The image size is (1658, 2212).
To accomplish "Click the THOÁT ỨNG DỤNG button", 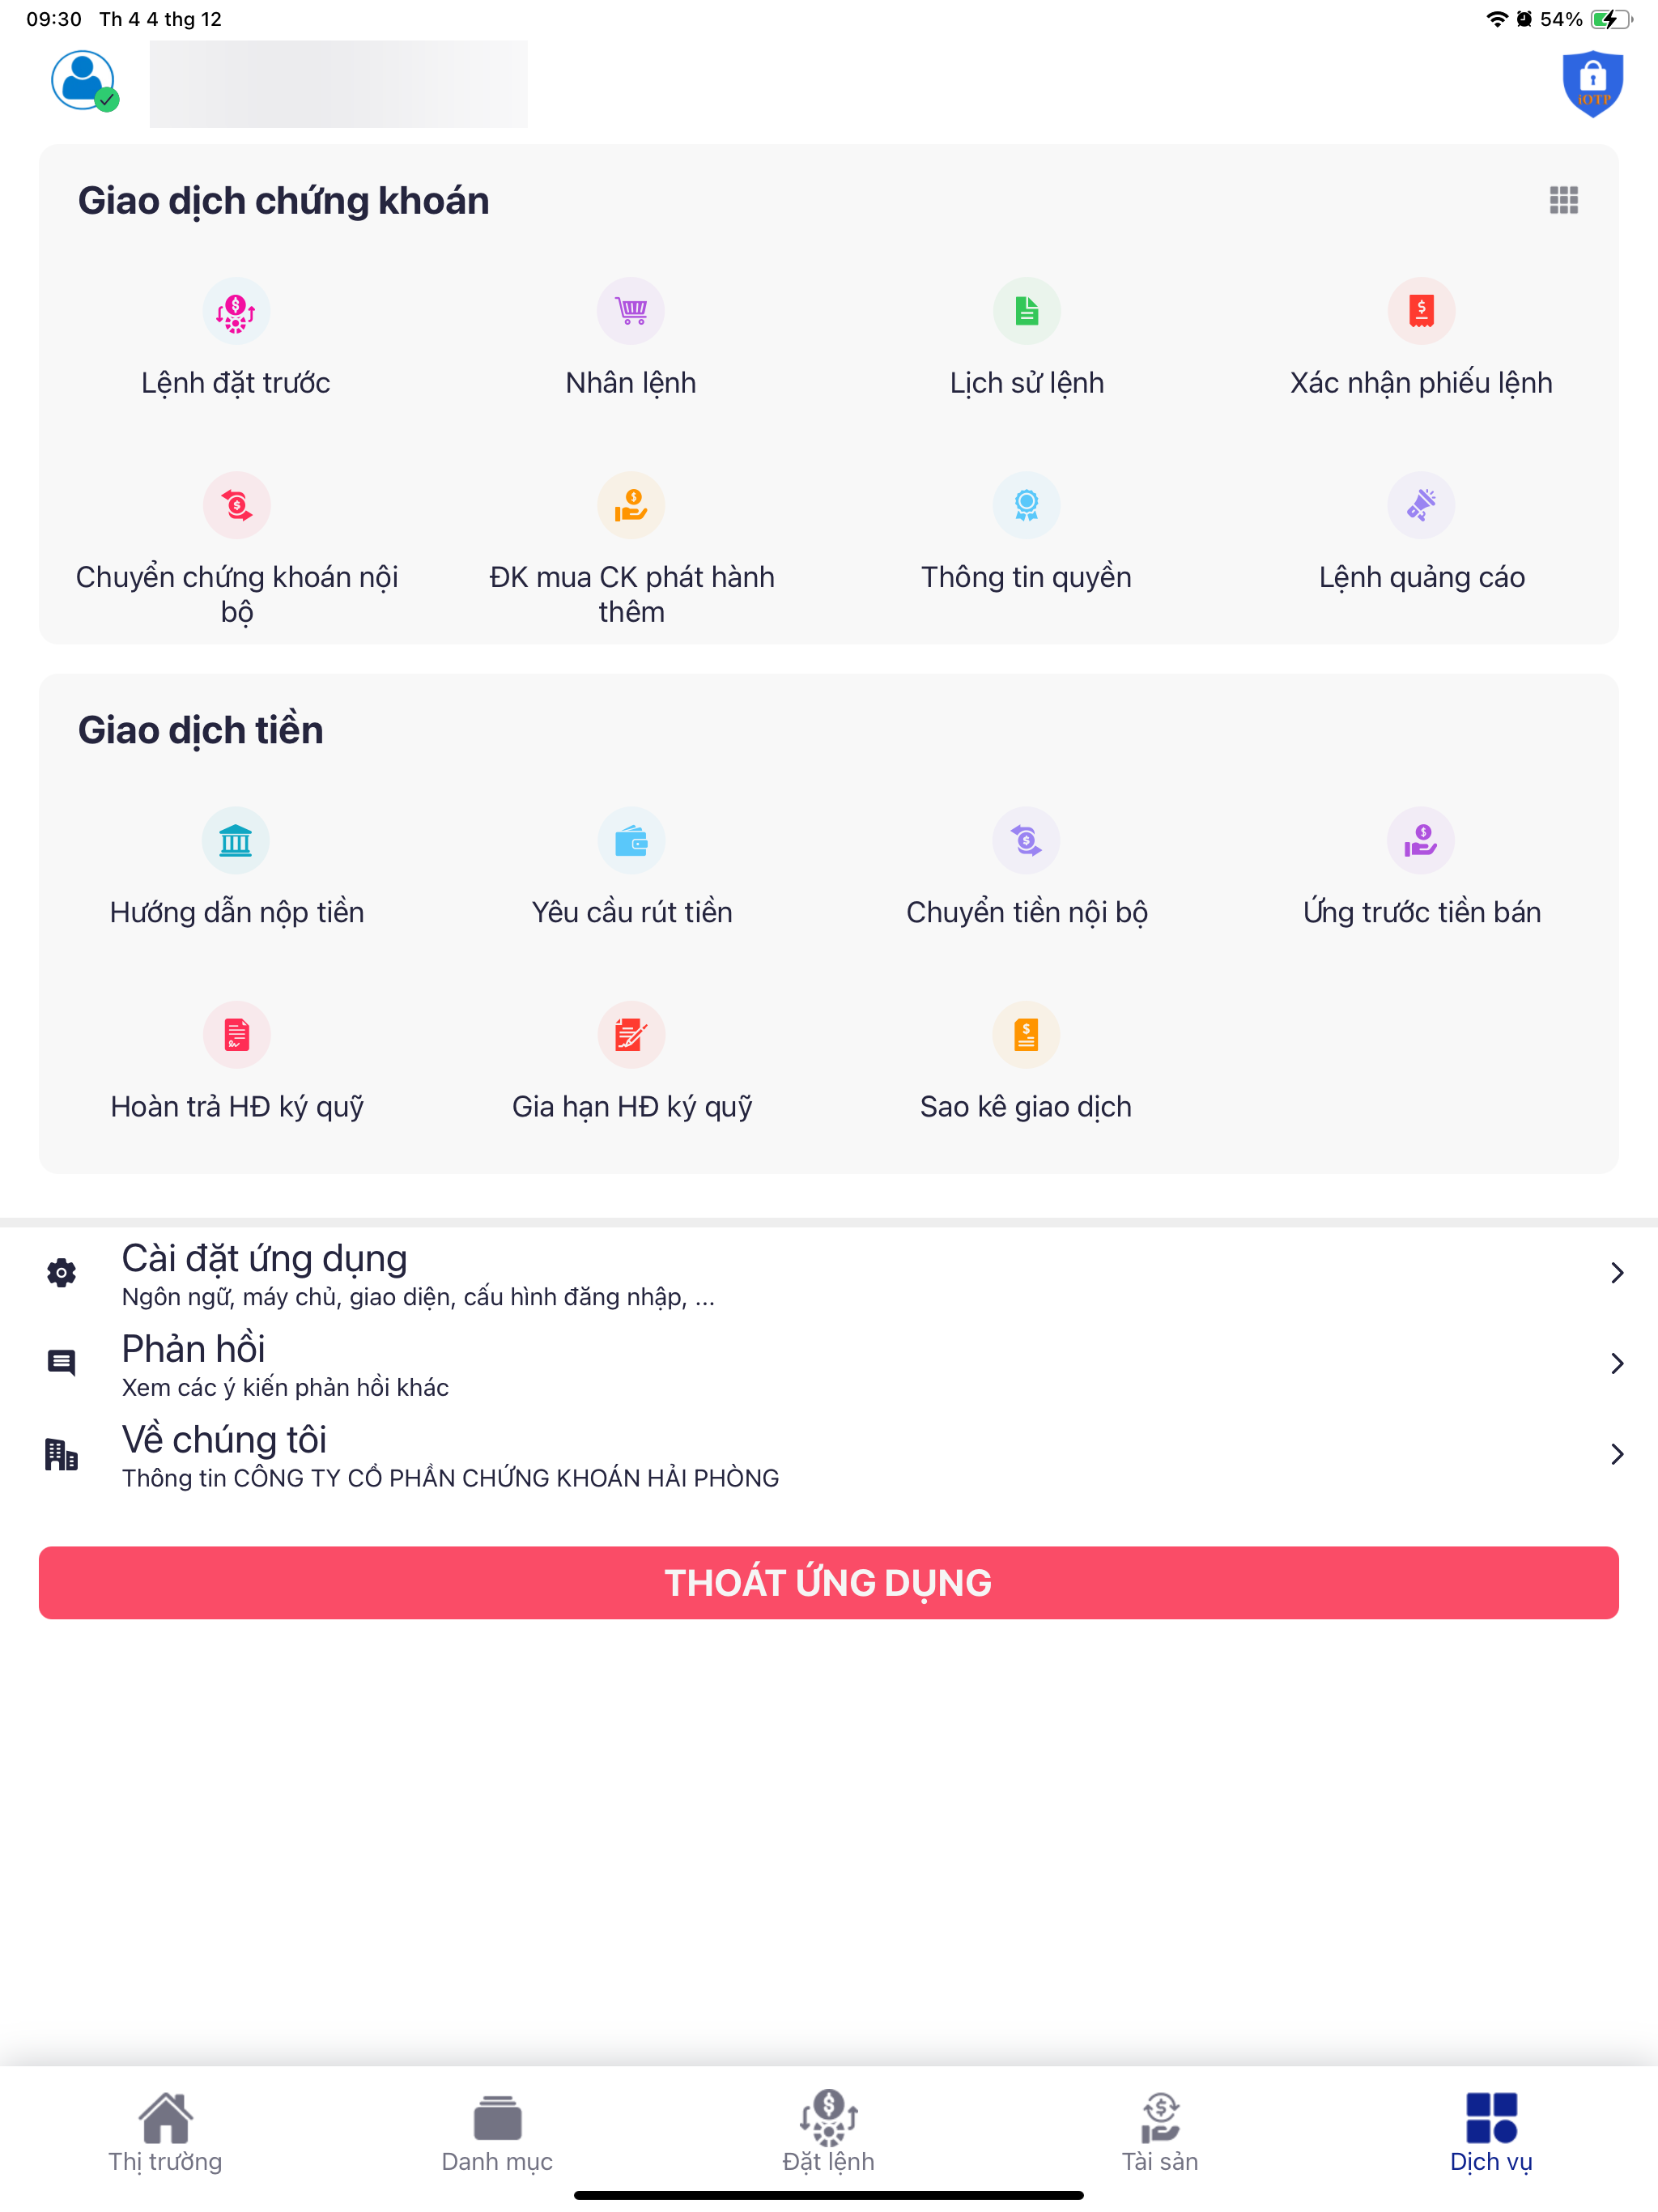I will (x=829, y=1583).
